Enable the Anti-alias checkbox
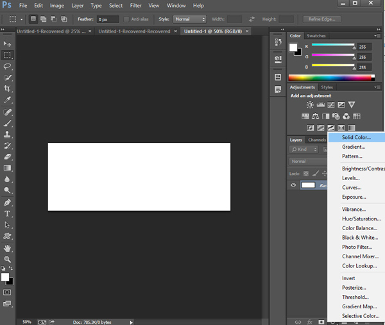This screenshot has height=325, width=385. coord(126,19)
